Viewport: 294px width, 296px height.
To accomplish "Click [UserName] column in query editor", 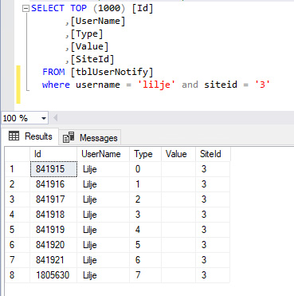I will [x=98, y=22].
